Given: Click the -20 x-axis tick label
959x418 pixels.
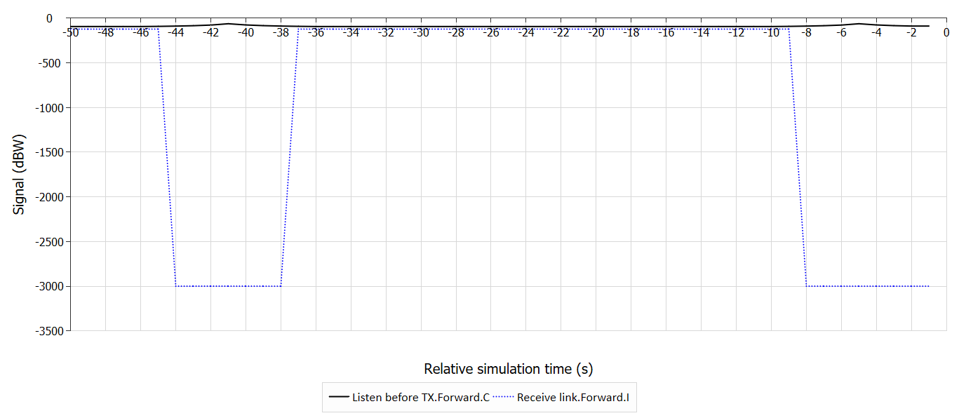Looking at the screenshot, I should point(596,32).
